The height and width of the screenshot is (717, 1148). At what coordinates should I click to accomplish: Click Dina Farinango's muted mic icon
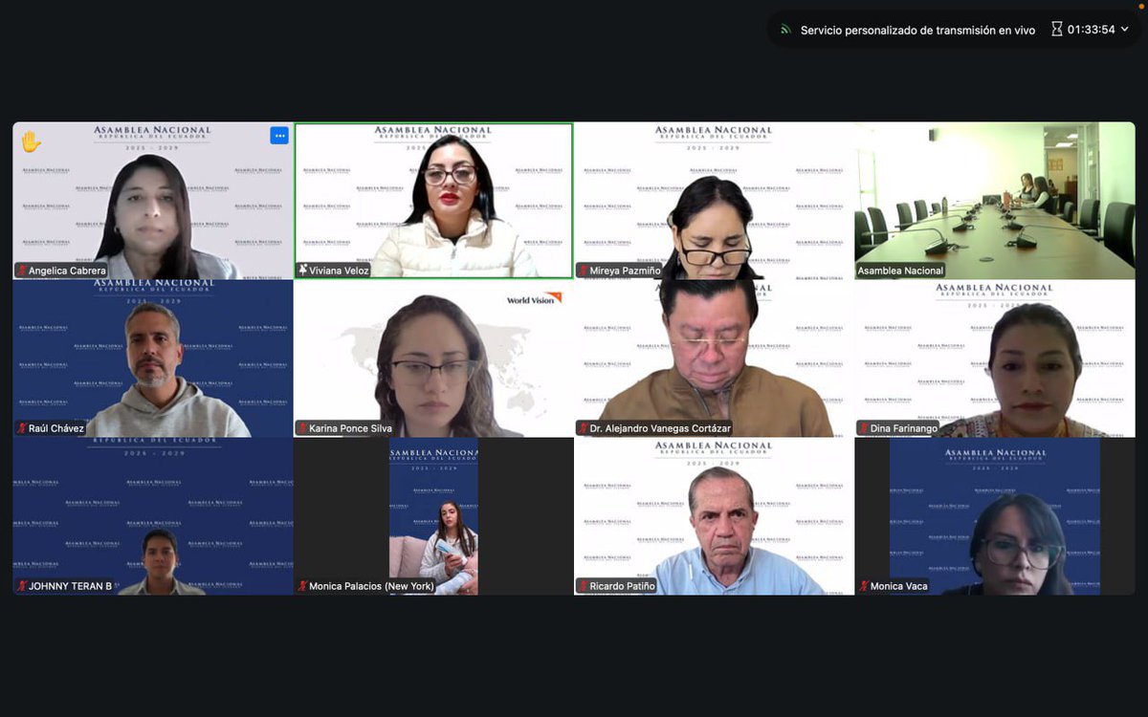click(x=863, y=428)
